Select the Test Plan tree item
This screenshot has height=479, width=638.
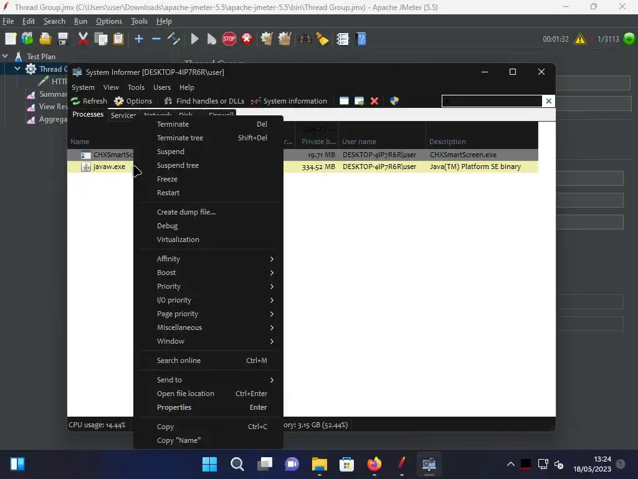tap(40, 57)
